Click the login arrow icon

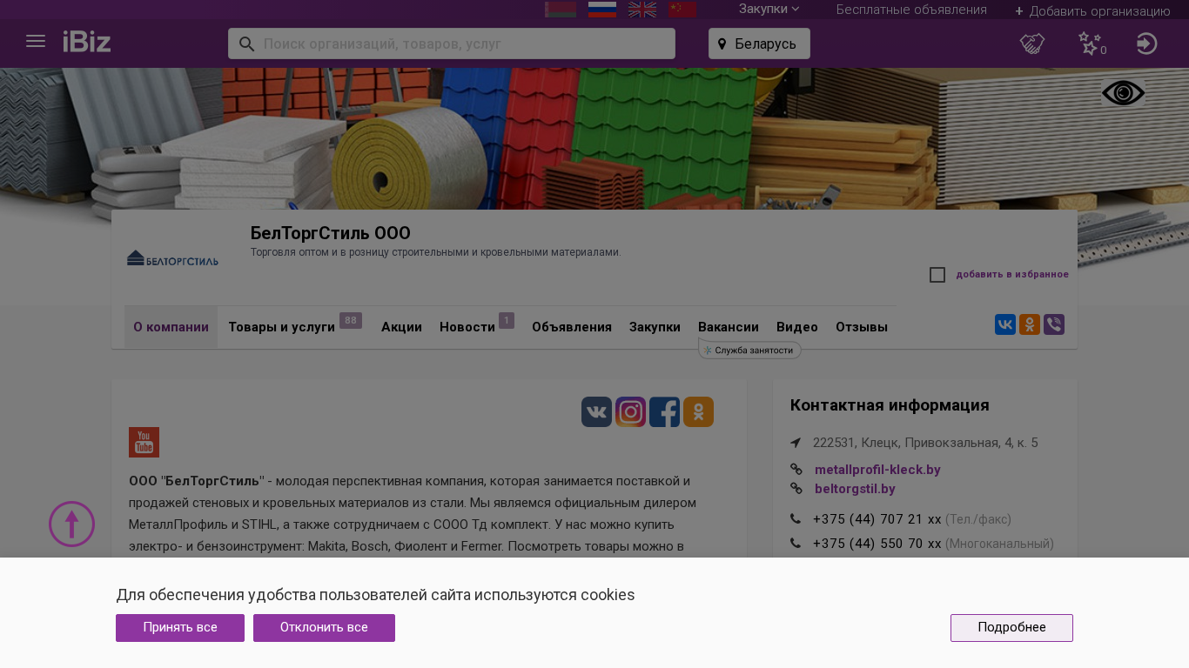click(1147, 43)
